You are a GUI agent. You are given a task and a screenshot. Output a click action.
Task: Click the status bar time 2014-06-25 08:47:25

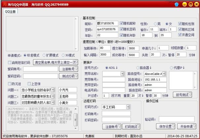point(182,136)
